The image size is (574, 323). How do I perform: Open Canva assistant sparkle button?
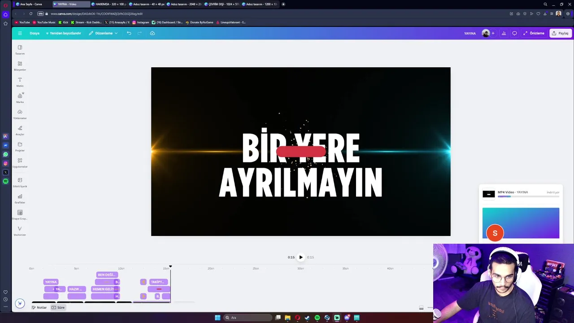point(20,304)
